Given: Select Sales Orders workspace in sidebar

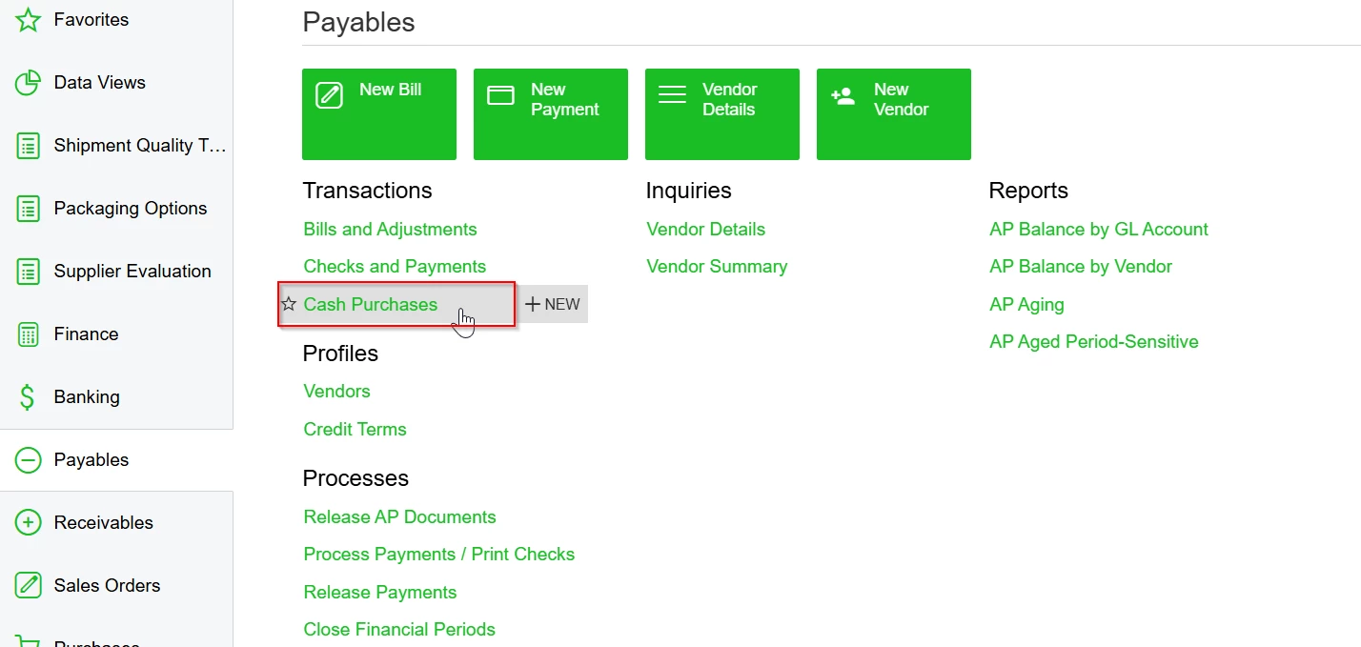Looking at the screenshot, I should pos(116,586).
